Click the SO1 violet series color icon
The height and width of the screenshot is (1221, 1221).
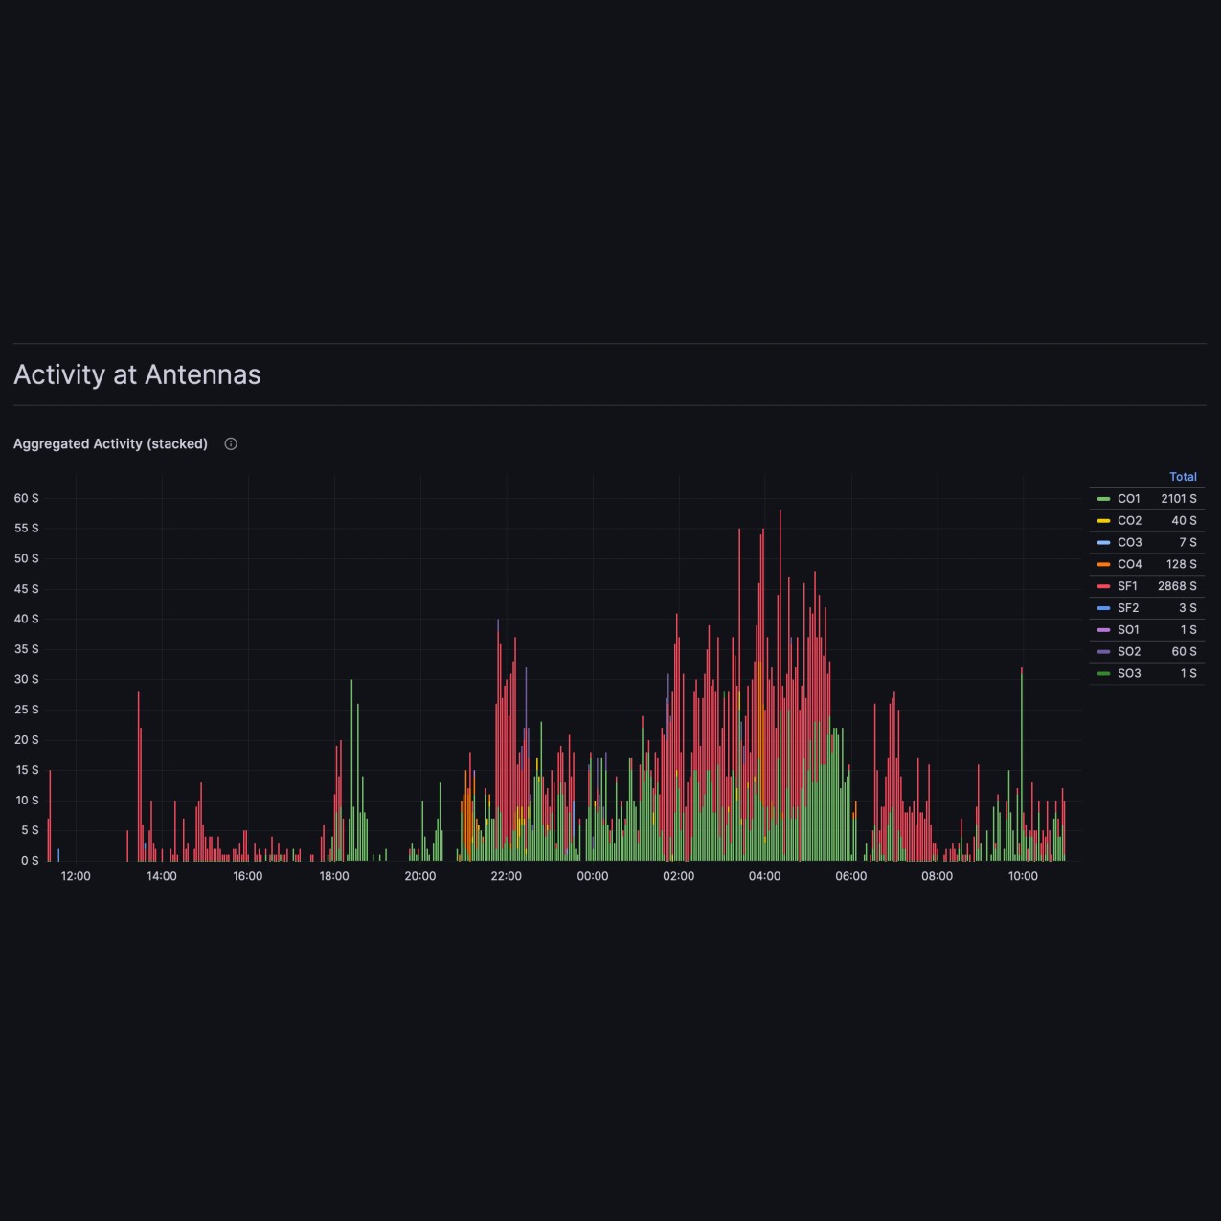pos(1103,630)
